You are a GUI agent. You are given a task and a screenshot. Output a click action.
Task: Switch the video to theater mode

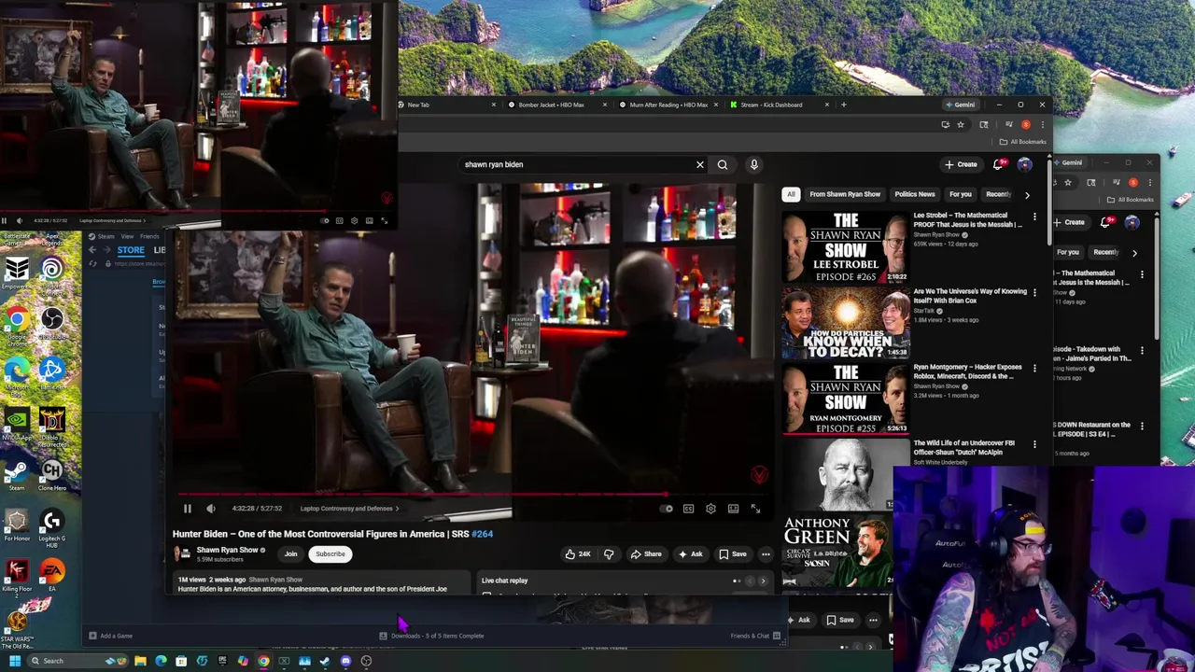click(x=733, y=509)
